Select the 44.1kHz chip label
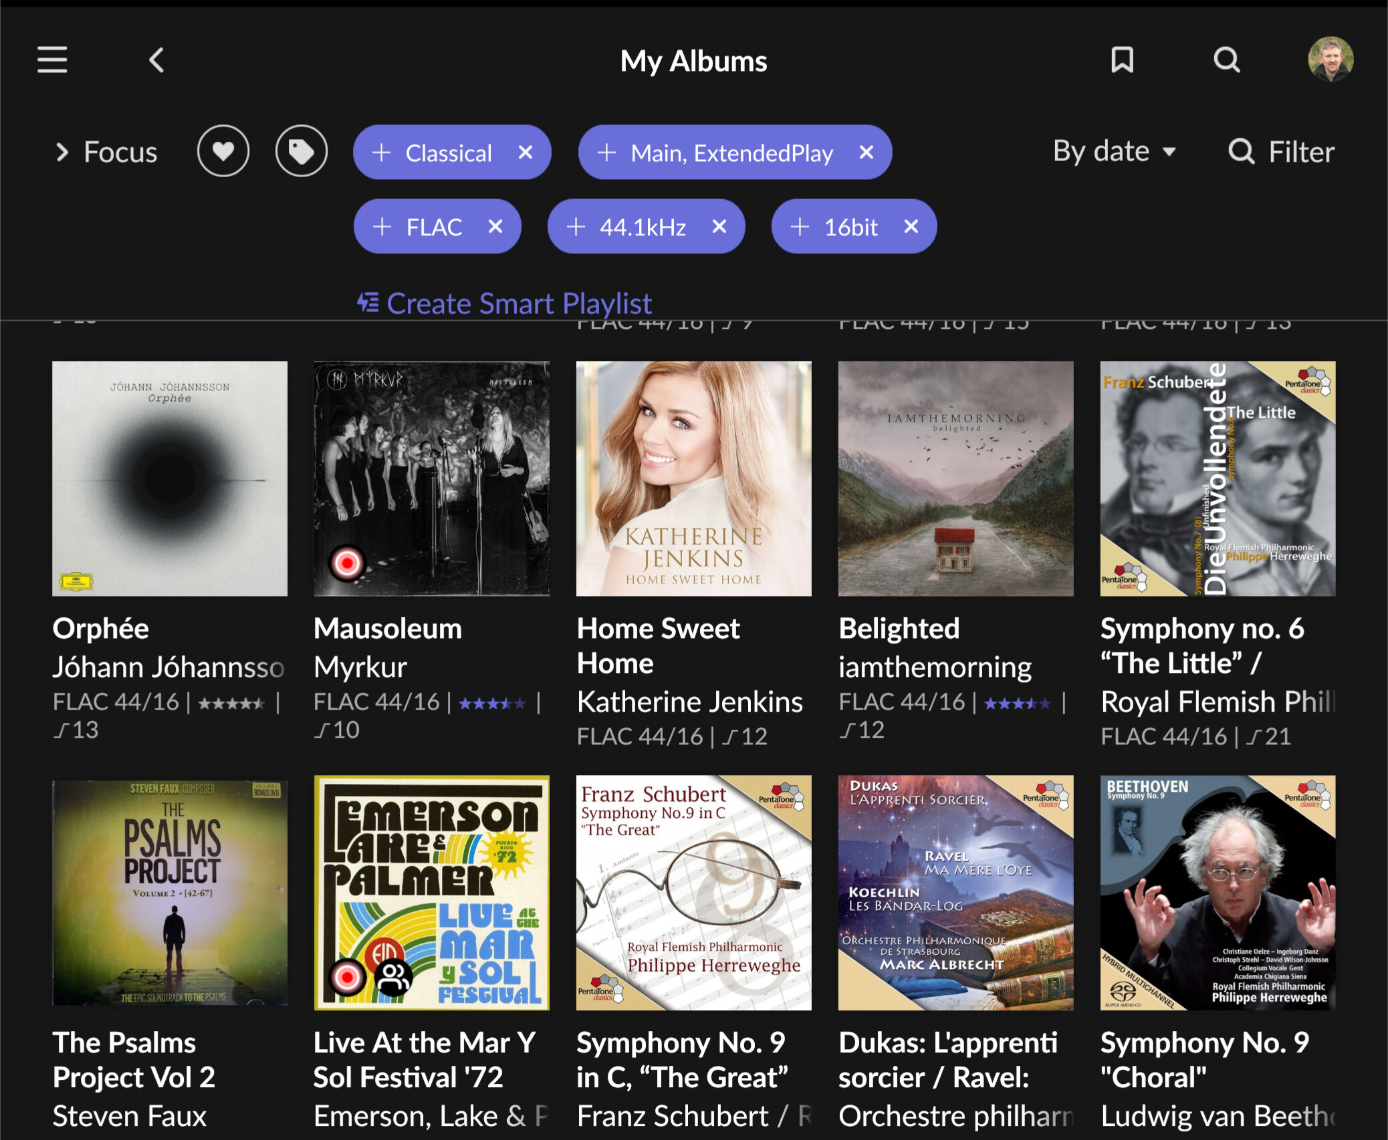Viewport: 1388px width, 1140px height. [643, 227]
